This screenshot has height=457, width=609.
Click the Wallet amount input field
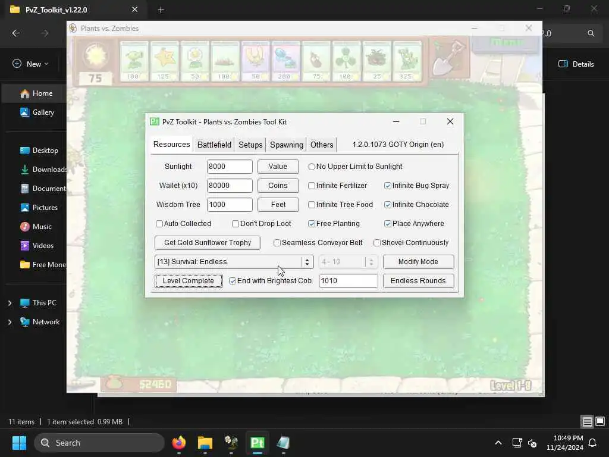230,186
